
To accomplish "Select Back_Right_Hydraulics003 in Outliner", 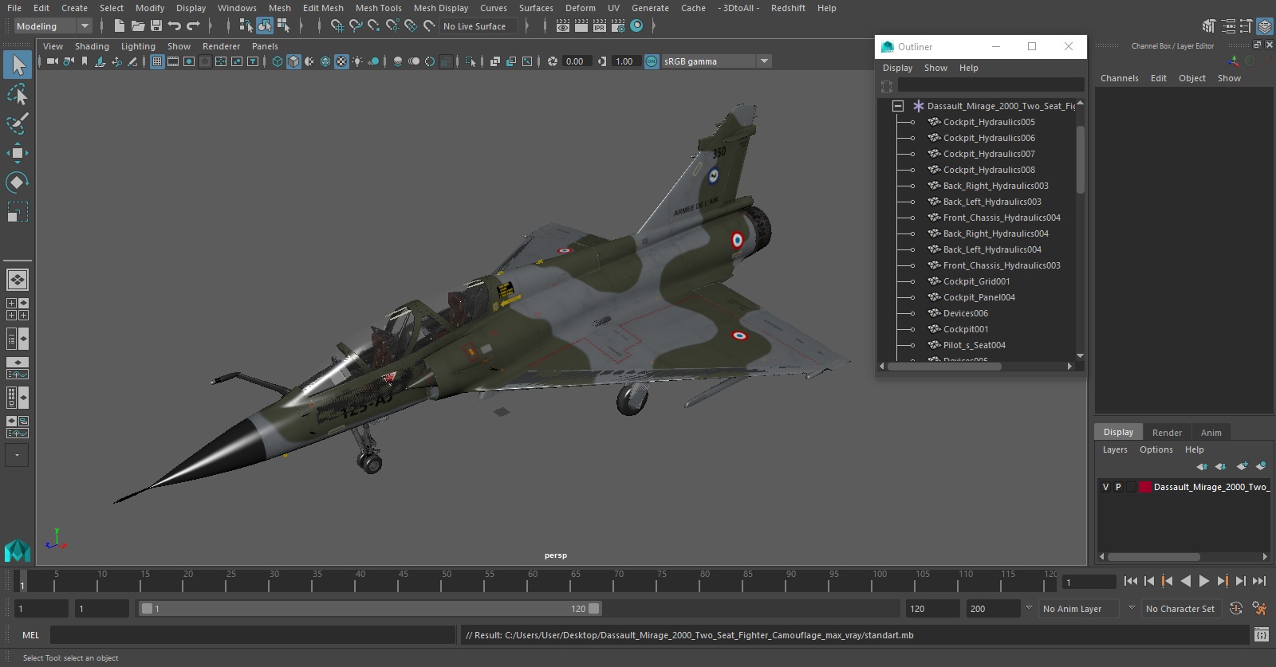I will coord(995,186).
